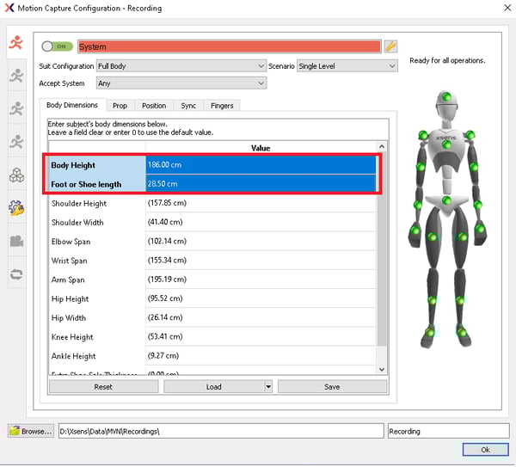Viewport: 516px width, 467px height.
Task: Select the active red running-figure sidebar icon
Action: pos(15,45)
